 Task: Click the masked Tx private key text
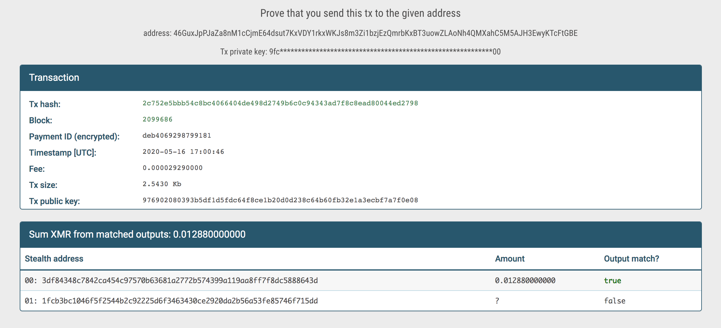point(385,52)
